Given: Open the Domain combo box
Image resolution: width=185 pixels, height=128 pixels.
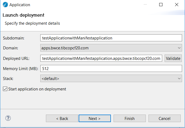Looking at the screenshot, I should tap(111, 48).
